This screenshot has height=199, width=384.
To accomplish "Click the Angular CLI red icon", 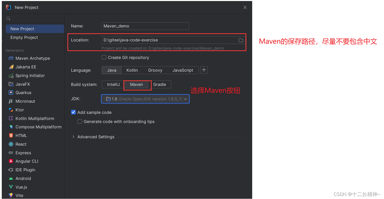I will click(x=11, y=161).
